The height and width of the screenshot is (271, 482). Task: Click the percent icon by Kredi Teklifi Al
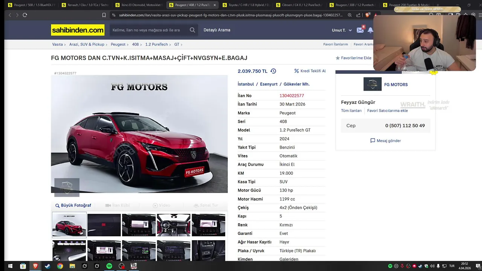[296, 71]
